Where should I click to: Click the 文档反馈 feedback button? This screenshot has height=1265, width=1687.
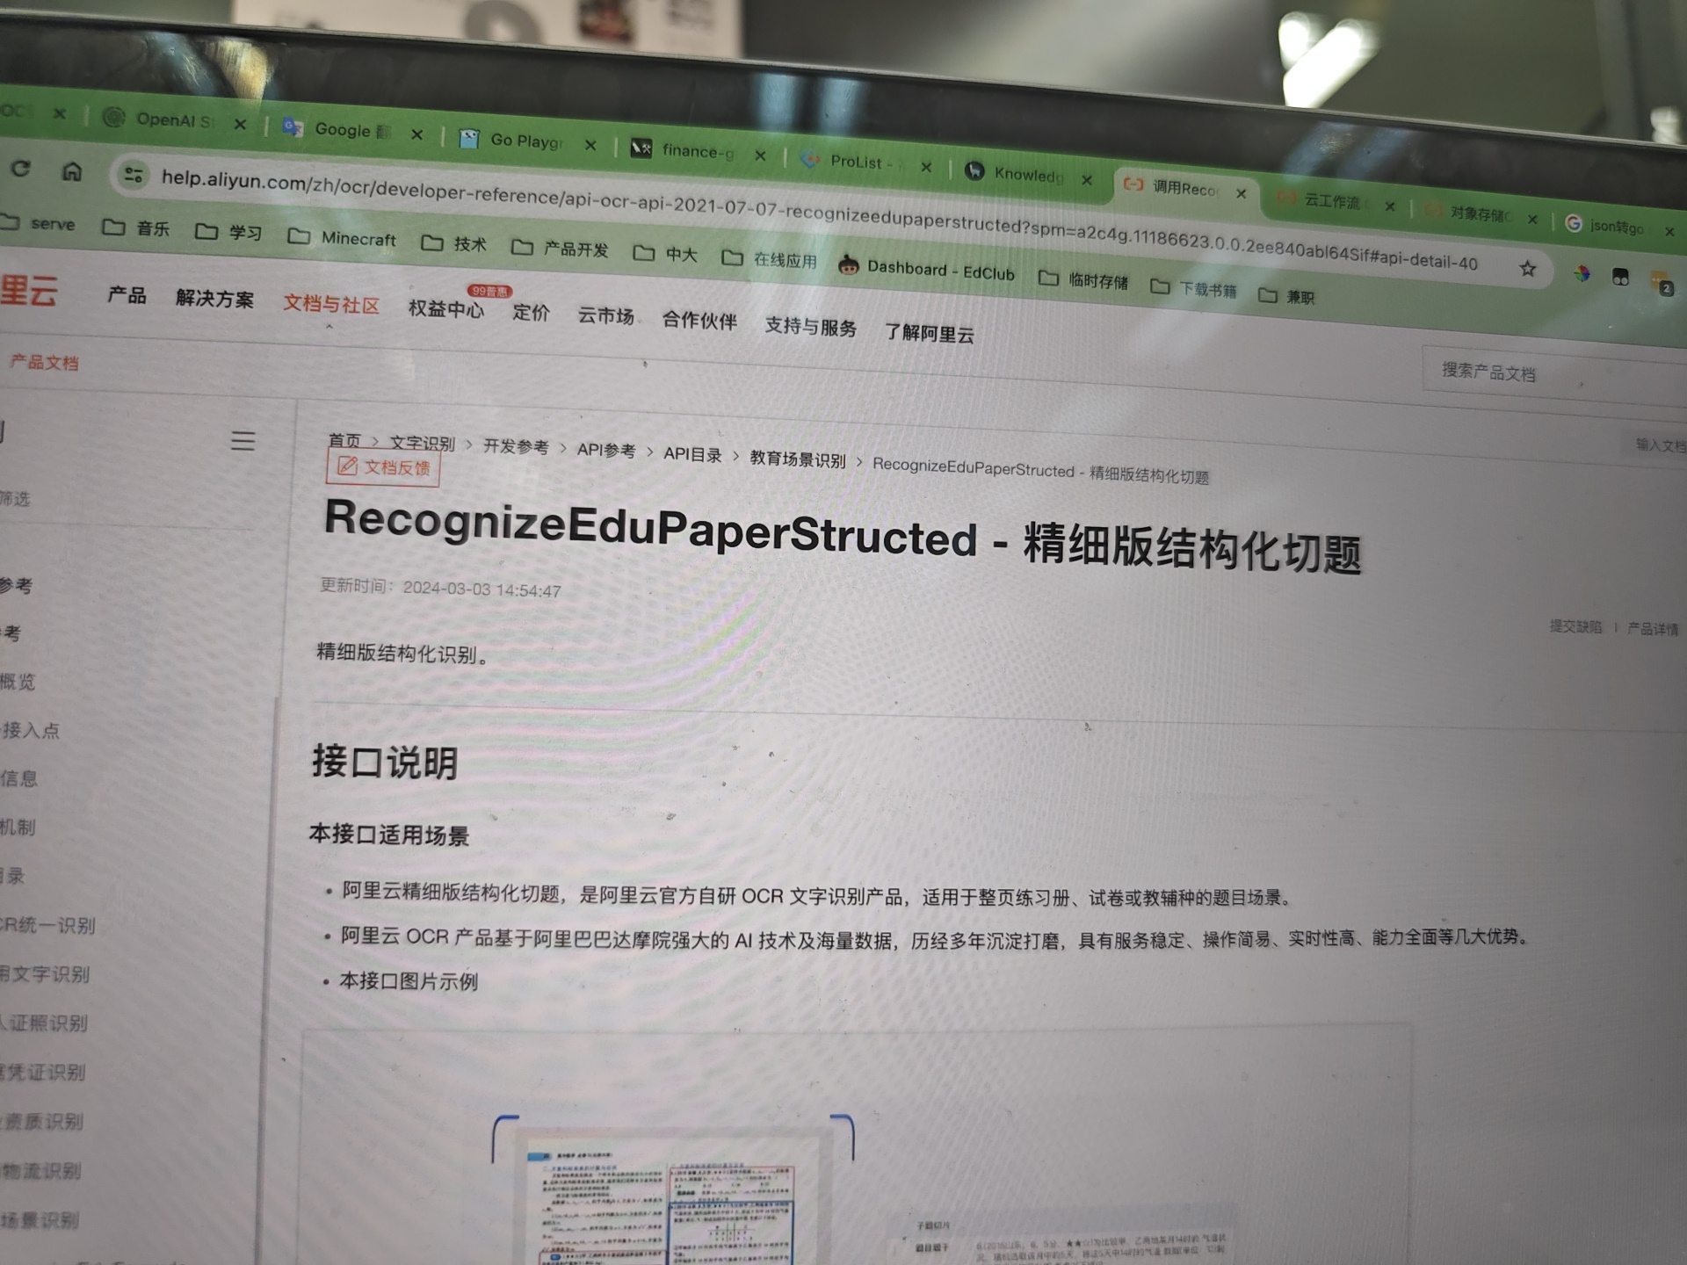tap(383, 467)
